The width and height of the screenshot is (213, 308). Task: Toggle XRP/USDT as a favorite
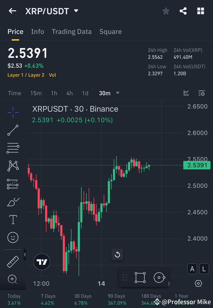tap(166, 11)
